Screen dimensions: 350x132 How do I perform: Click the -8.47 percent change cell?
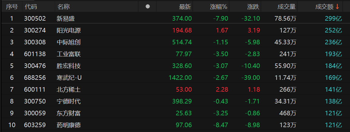[x=220, y=125]
